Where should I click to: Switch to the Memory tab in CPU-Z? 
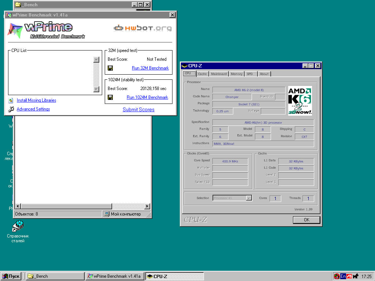[237, 74]
